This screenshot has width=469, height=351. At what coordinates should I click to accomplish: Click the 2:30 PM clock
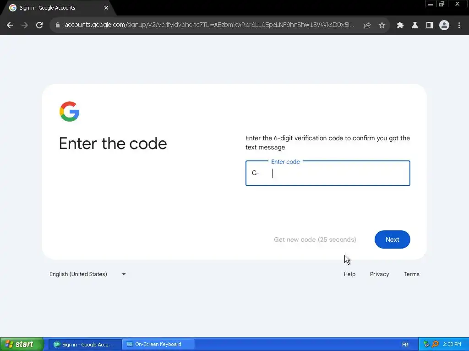click(452, 345)
